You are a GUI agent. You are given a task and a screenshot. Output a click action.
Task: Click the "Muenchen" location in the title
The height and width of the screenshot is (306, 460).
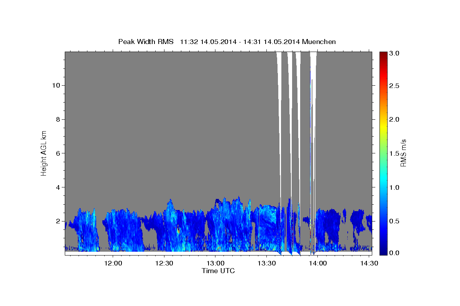pyautogui.click(x=319, y=42)
